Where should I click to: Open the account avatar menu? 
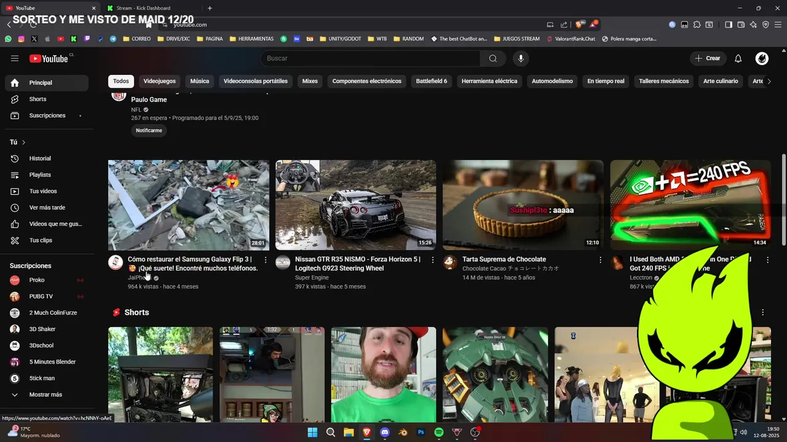coord(762,58)
